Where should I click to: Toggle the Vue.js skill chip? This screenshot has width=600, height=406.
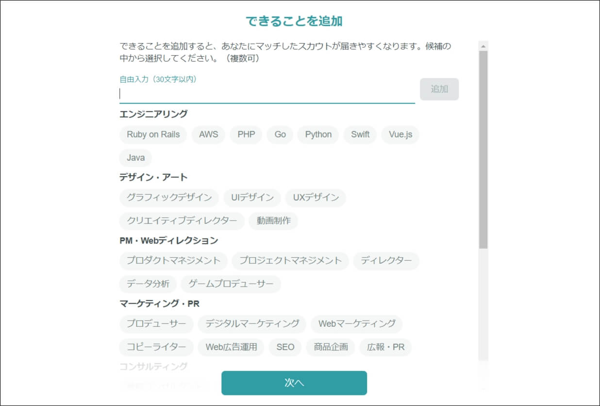(x=400, y=135)
